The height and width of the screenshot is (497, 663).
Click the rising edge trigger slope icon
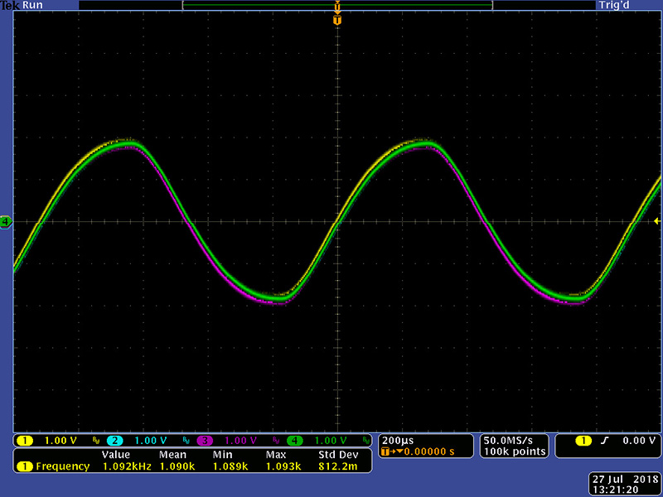click(x=605, y=441)
